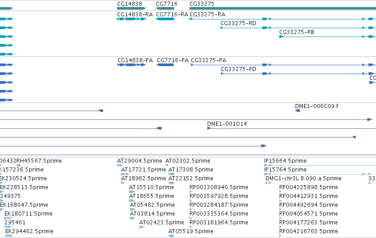Select the CG14838 gene bar
376x238 pixels.
click(x=131, y=8)
